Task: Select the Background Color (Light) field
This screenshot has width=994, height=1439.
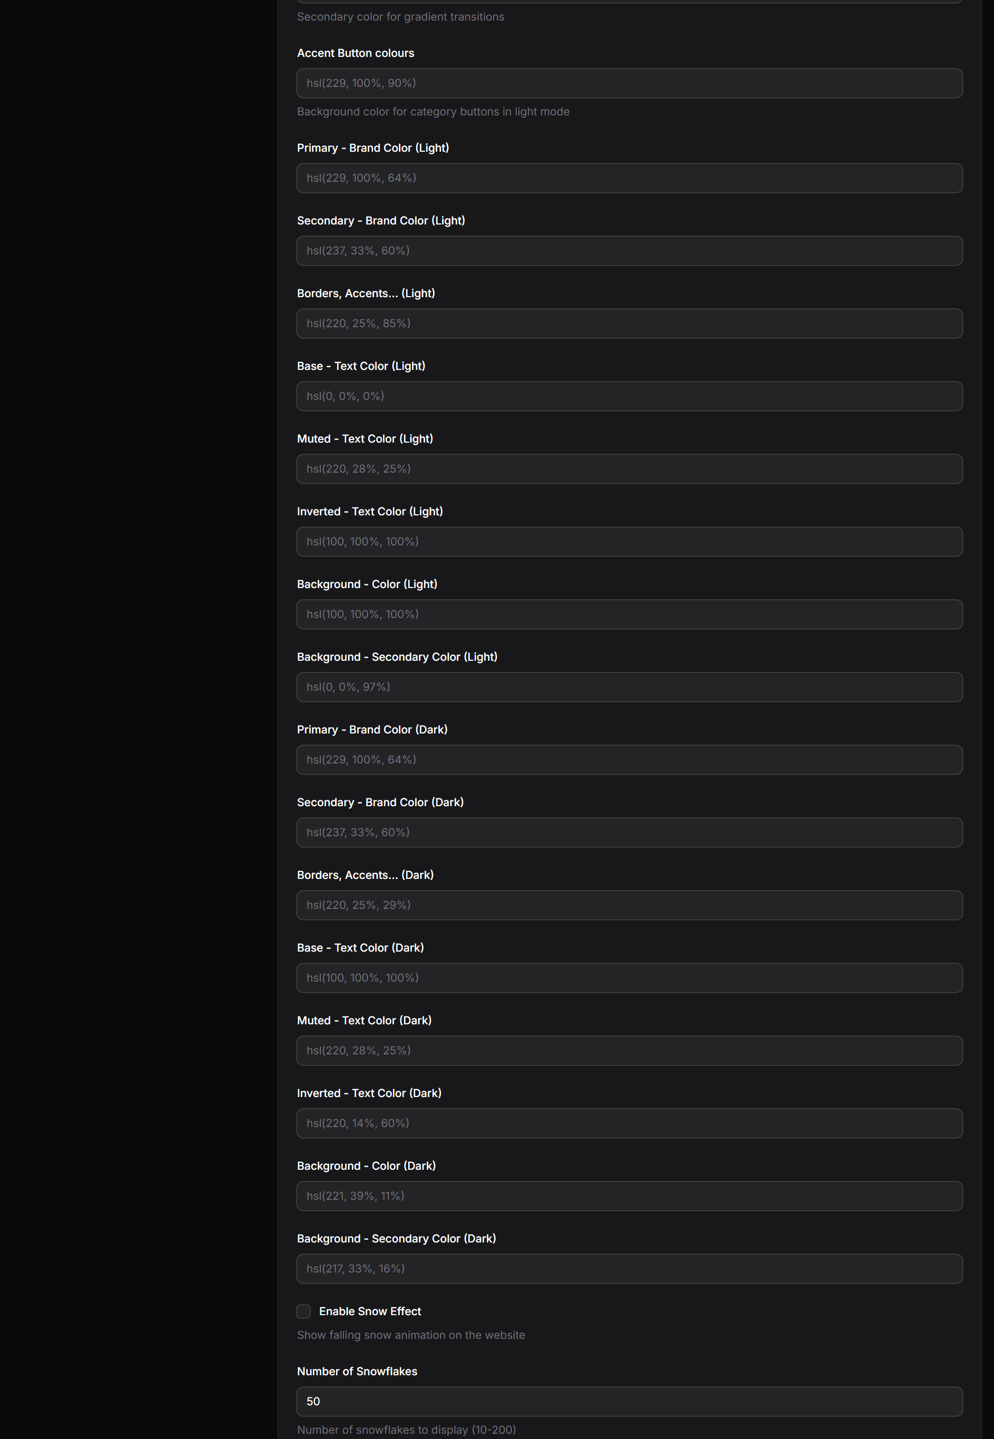Action: pos(629,614)
